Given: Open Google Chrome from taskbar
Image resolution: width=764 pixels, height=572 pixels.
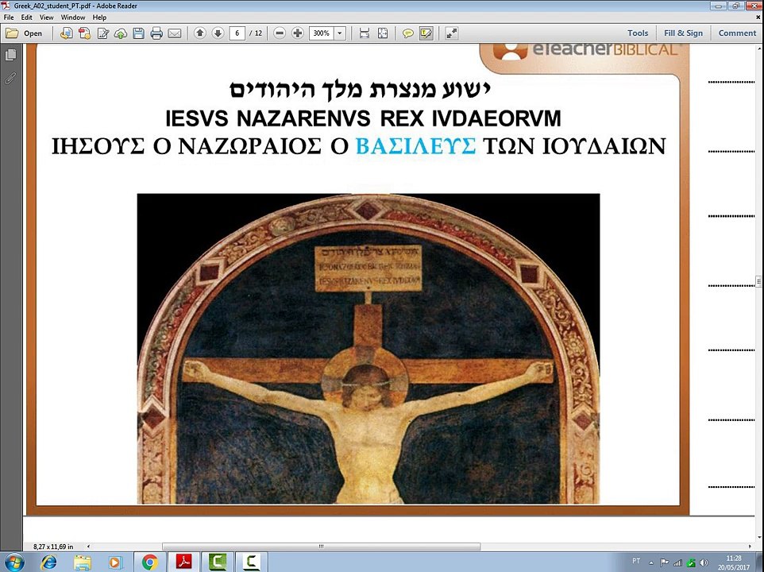Looking at the screenshot, I should point(150,562).
